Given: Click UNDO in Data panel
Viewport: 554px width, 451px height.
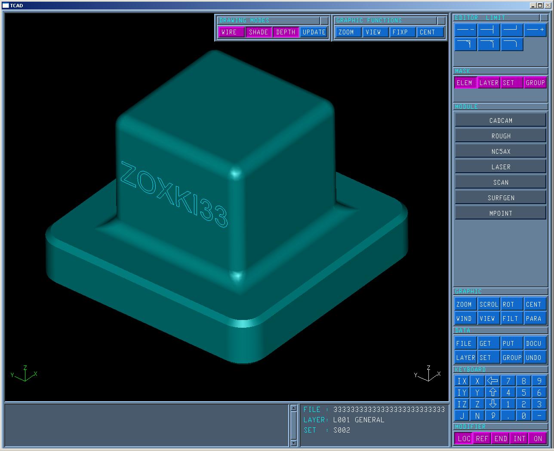Looking at the screenshot, I should pos(536,358).
